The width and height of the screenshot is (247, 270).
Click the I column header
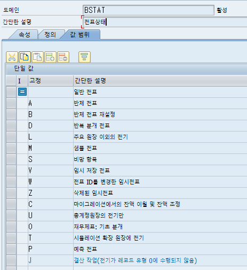pyautogui.click(x=22, y=81)
